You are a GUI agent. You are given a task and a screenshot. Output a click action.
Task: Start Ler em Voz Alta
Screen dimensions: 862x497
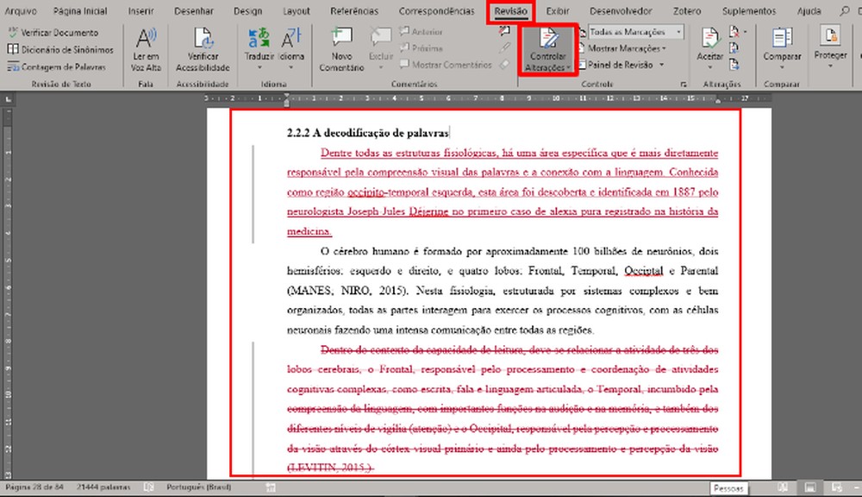point(146,49)
